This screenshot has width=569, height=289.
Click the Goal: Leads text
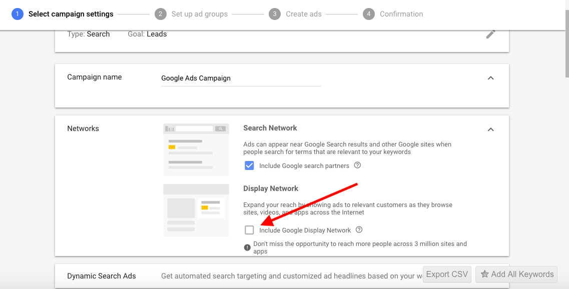147,34
